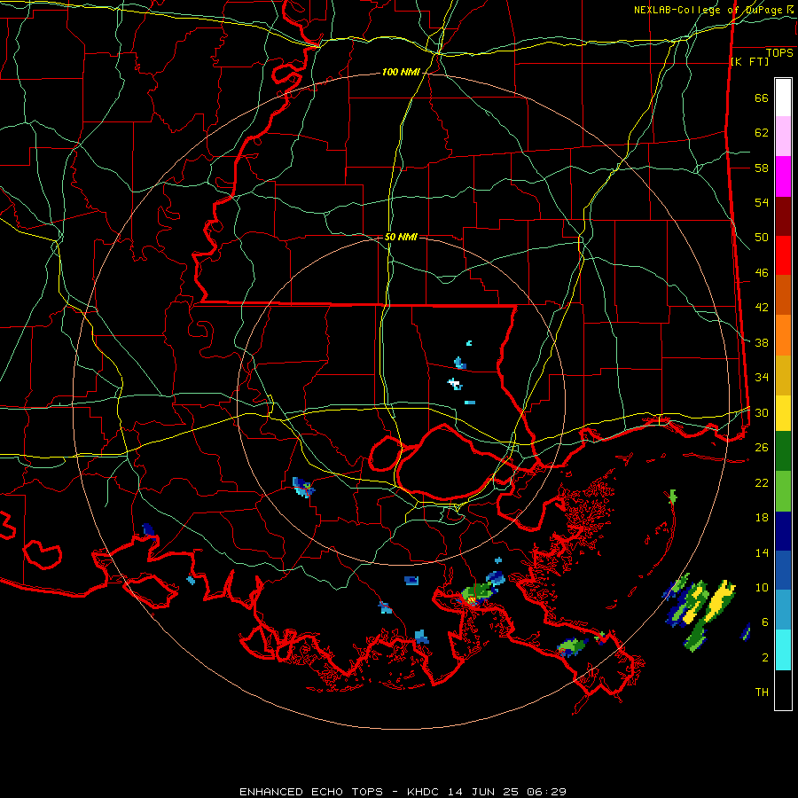Select the dark green legend band

783,451
